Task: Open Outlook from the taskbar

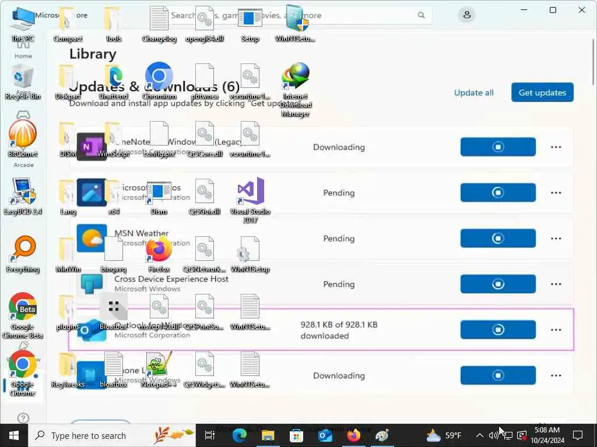Action: (325, 435)
